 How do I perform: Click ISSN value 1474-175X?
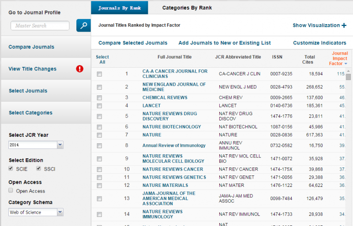click(281, 169)
